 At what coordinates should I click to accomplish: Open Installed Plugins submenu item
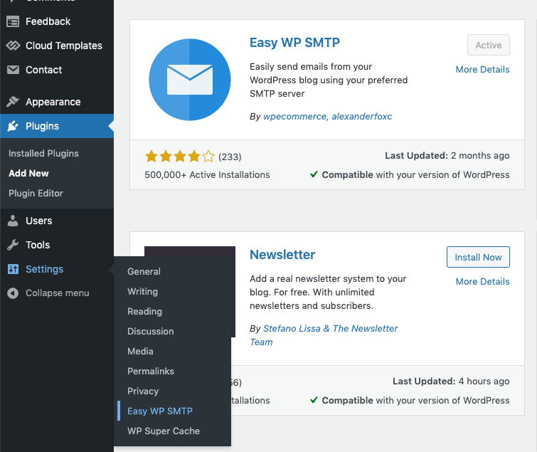pos(43,154)
